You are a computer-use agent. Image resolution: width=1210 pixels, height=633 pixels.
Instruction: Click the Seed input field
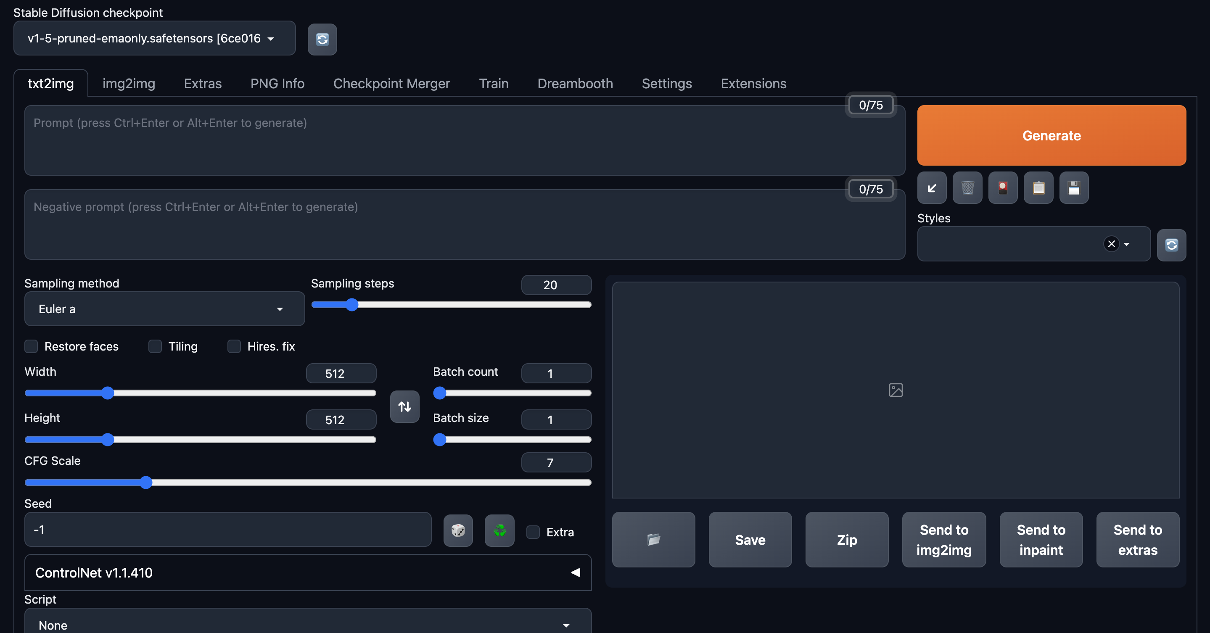228,530
